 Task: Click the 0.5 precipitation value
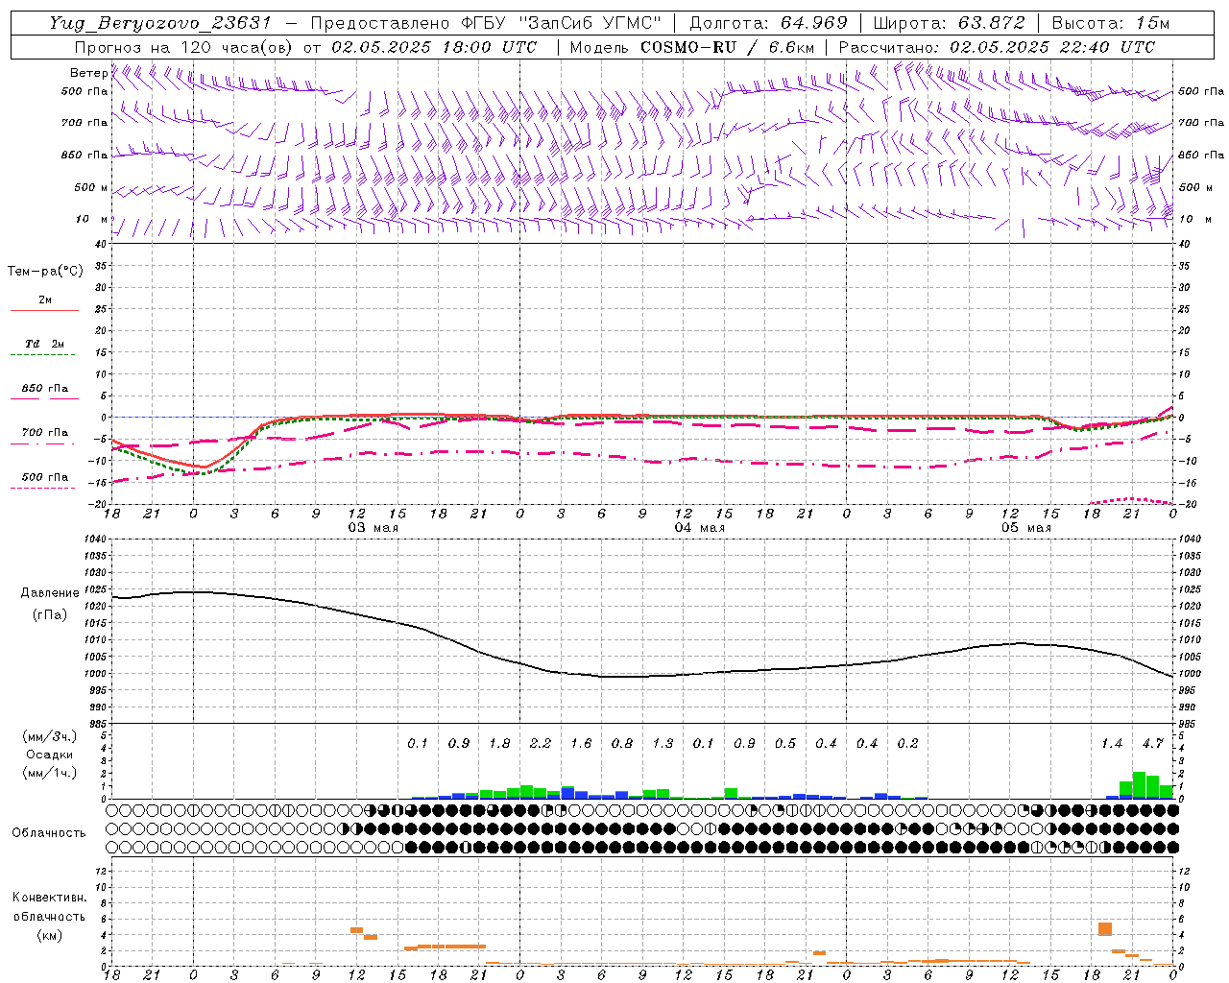point(785,744)
